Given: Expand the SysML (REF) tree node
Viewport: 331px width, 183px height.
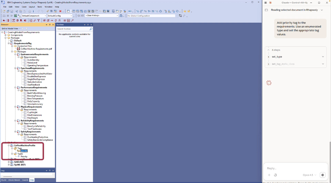Looking at the screenshot, I should point(9,165).
